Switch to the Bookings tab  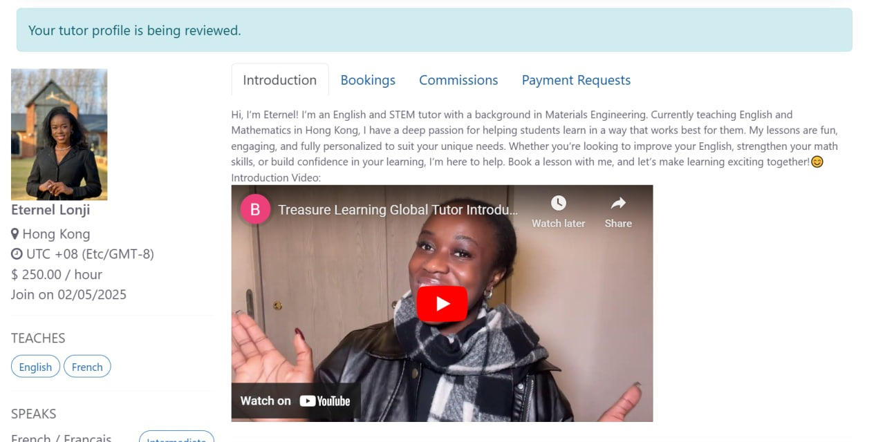(x=368, y=80)
